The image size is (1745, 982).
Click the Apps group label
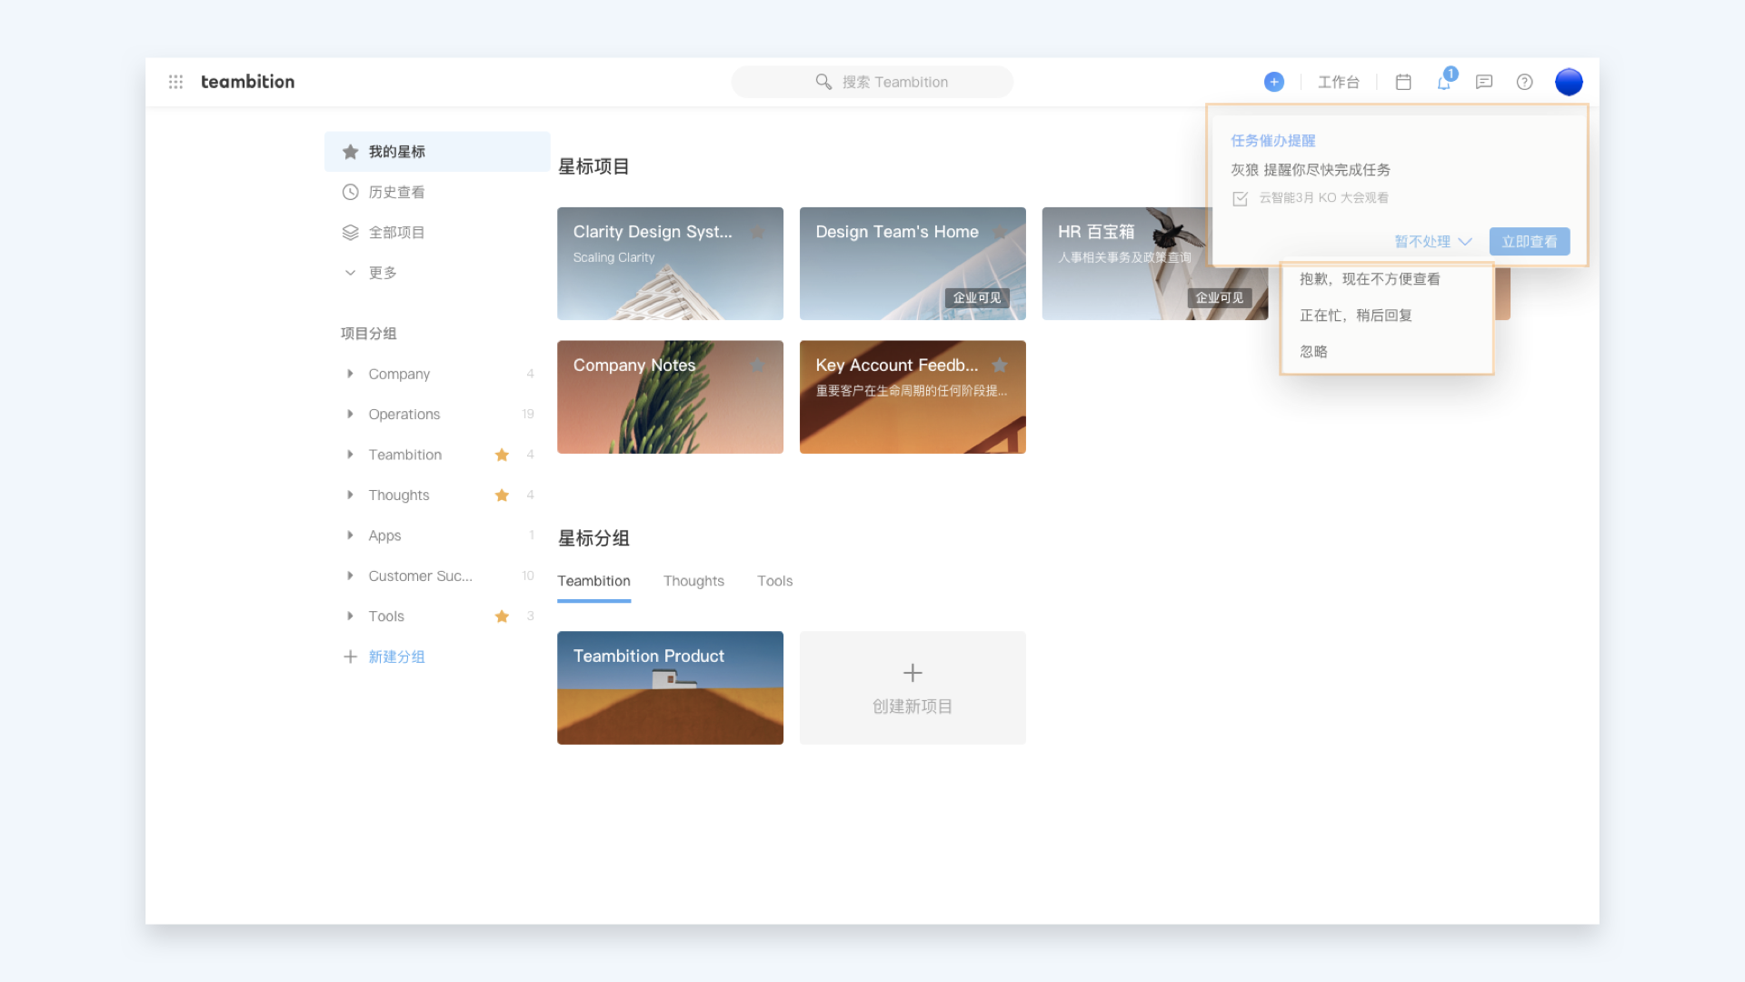(384, 536)
